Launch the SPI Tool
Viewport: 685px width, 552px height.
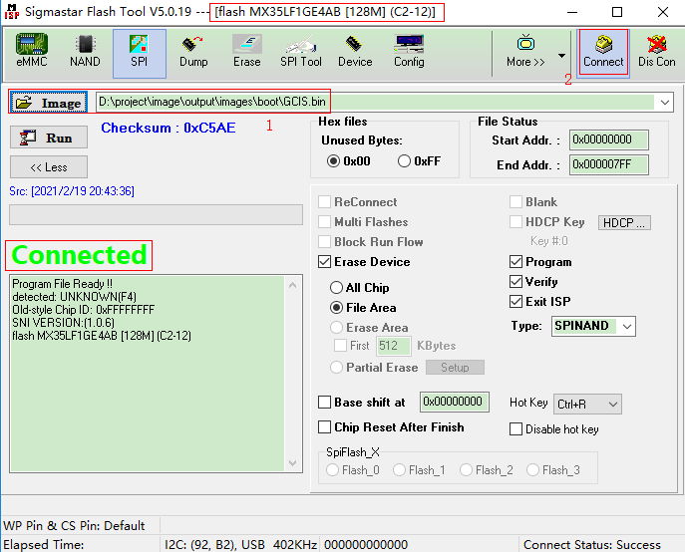coord(301,51)
